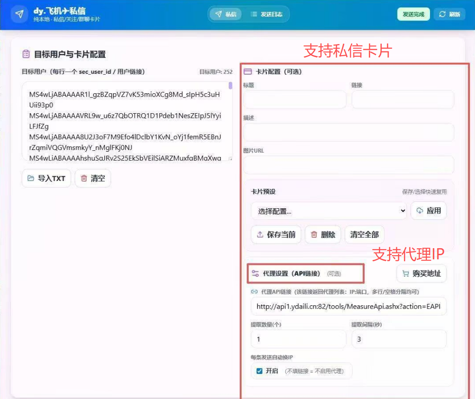Click the upload icon on 保存当前
Screen dimensions: 475x399
(260, 235)
